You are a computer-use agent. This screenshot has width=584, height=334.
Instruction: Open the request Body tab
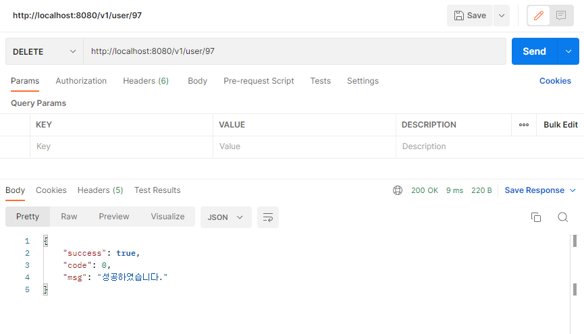tap(197, 81)
